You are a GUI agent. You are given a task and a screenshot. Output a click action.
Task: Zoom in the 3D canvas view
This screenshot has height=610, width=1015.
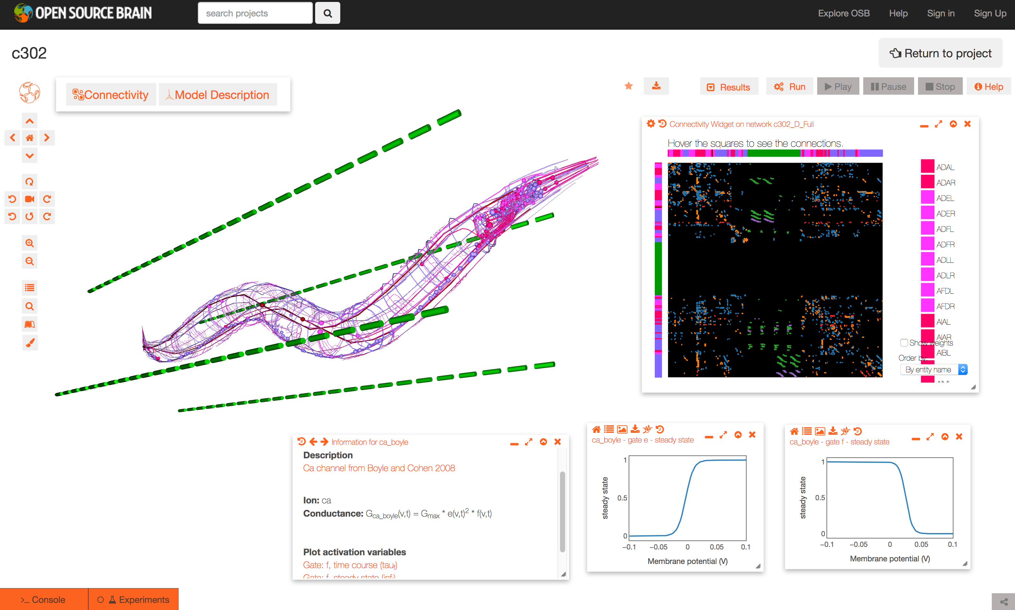point(29,243)
